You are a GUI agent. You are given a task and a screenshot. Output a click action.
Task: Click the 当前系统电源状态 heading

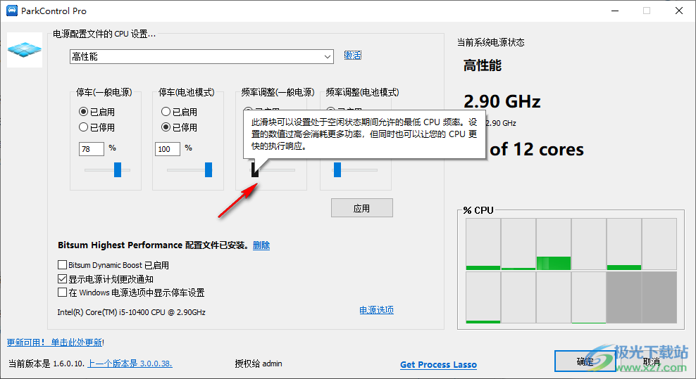pyautogui.click(x=491, y=42)
